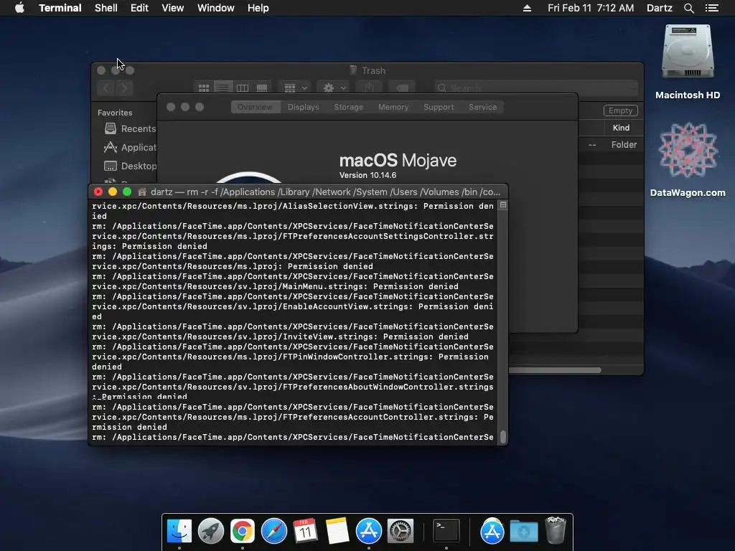Open the App Store icon beside Settings in Dock
The height and width of the screenshot is (551, 735).
369,532
